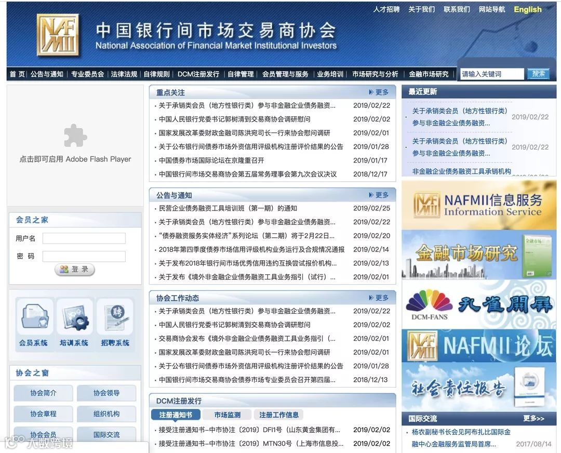The height and width of the screenshot is (453, 561).
Task: Open 非金融企业债务融资工具承销机构 update
Action: coord(462,171)
